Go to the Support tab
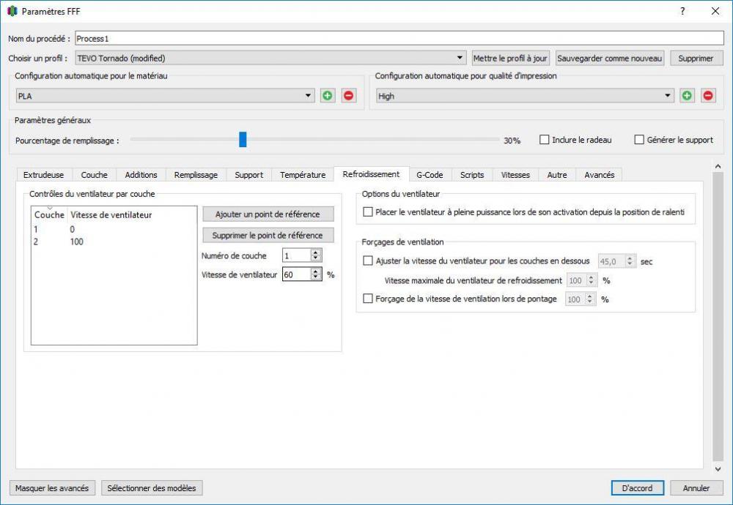 click(248, 175)
